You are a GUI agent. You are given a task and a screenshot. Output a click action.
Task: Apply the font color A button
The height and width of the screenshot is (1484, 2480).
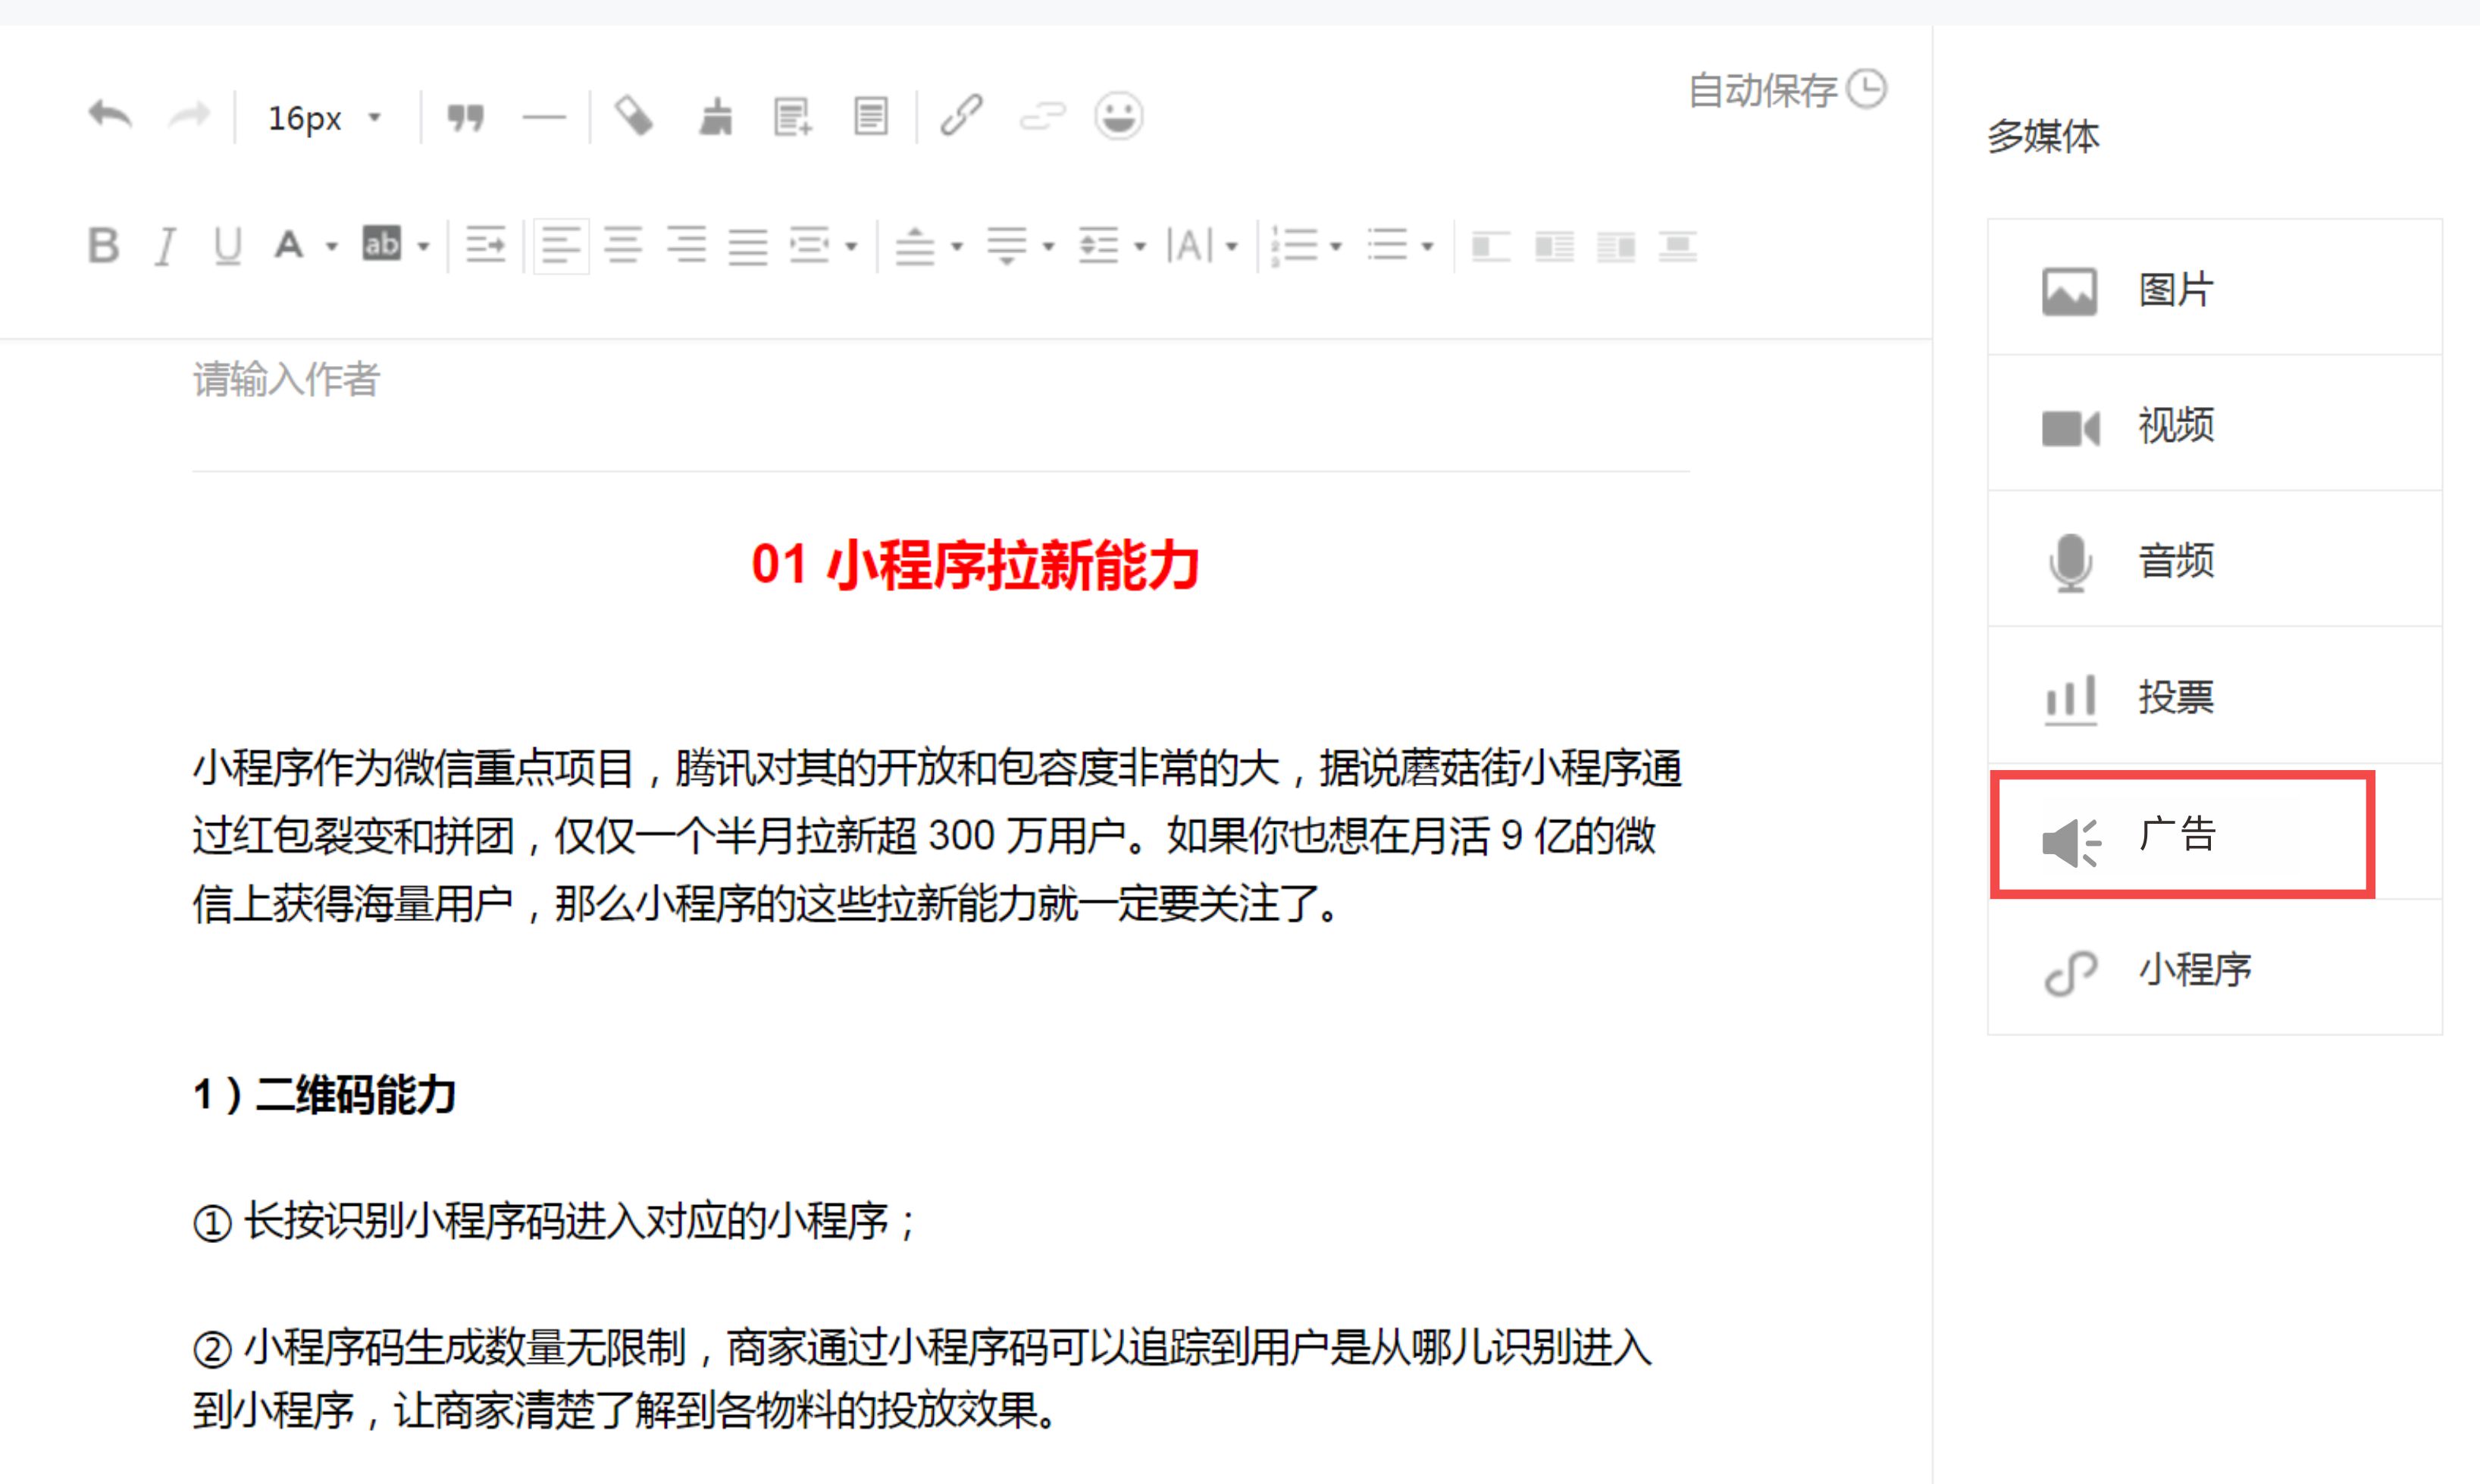tap(289, 245)
